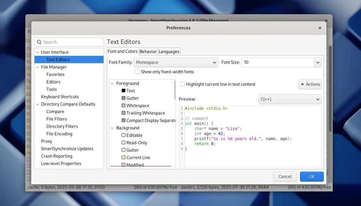Click the Read-Only background color square
The width and height of the screenshot is (361, 206).
[x=123, y=143]
